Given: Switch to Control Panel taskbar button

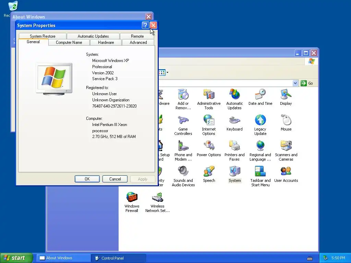Looking at the screenshot, I should [x=119, y=258].
